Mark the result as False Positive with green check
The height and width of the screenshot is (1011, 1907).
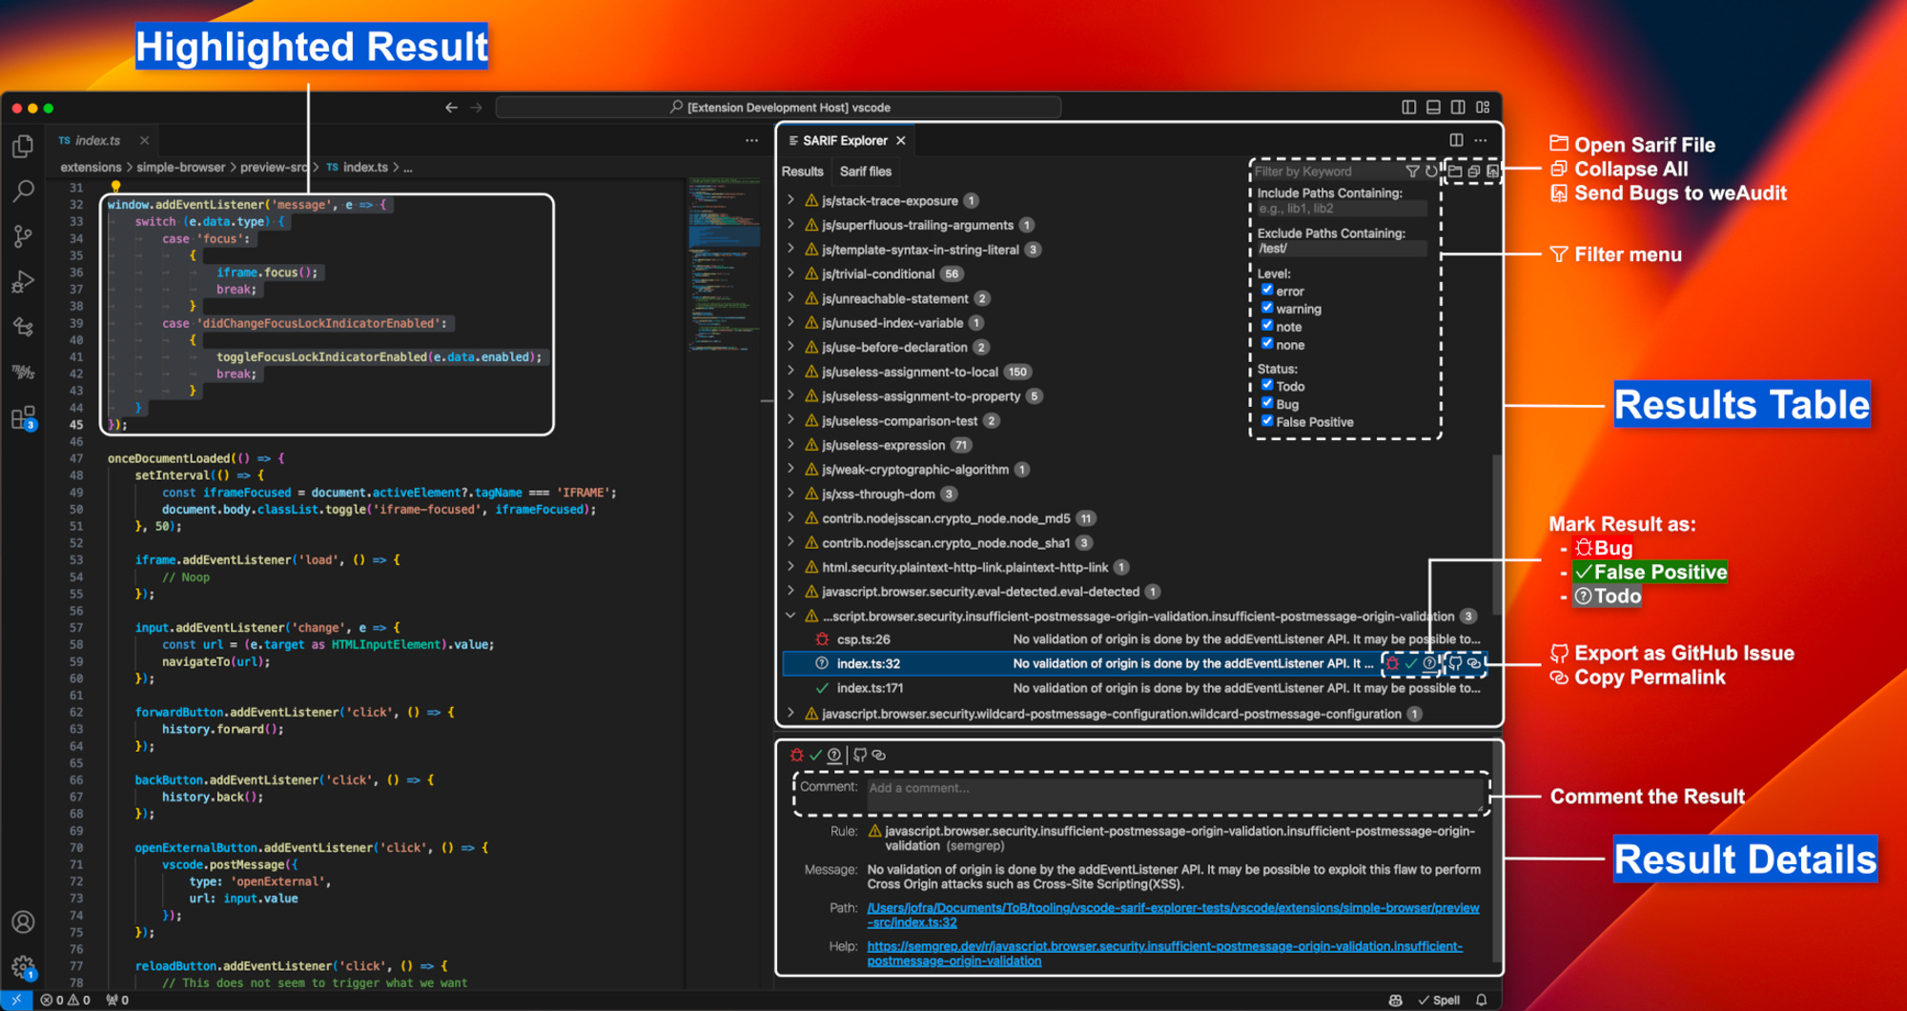[x=1409, y=663]
